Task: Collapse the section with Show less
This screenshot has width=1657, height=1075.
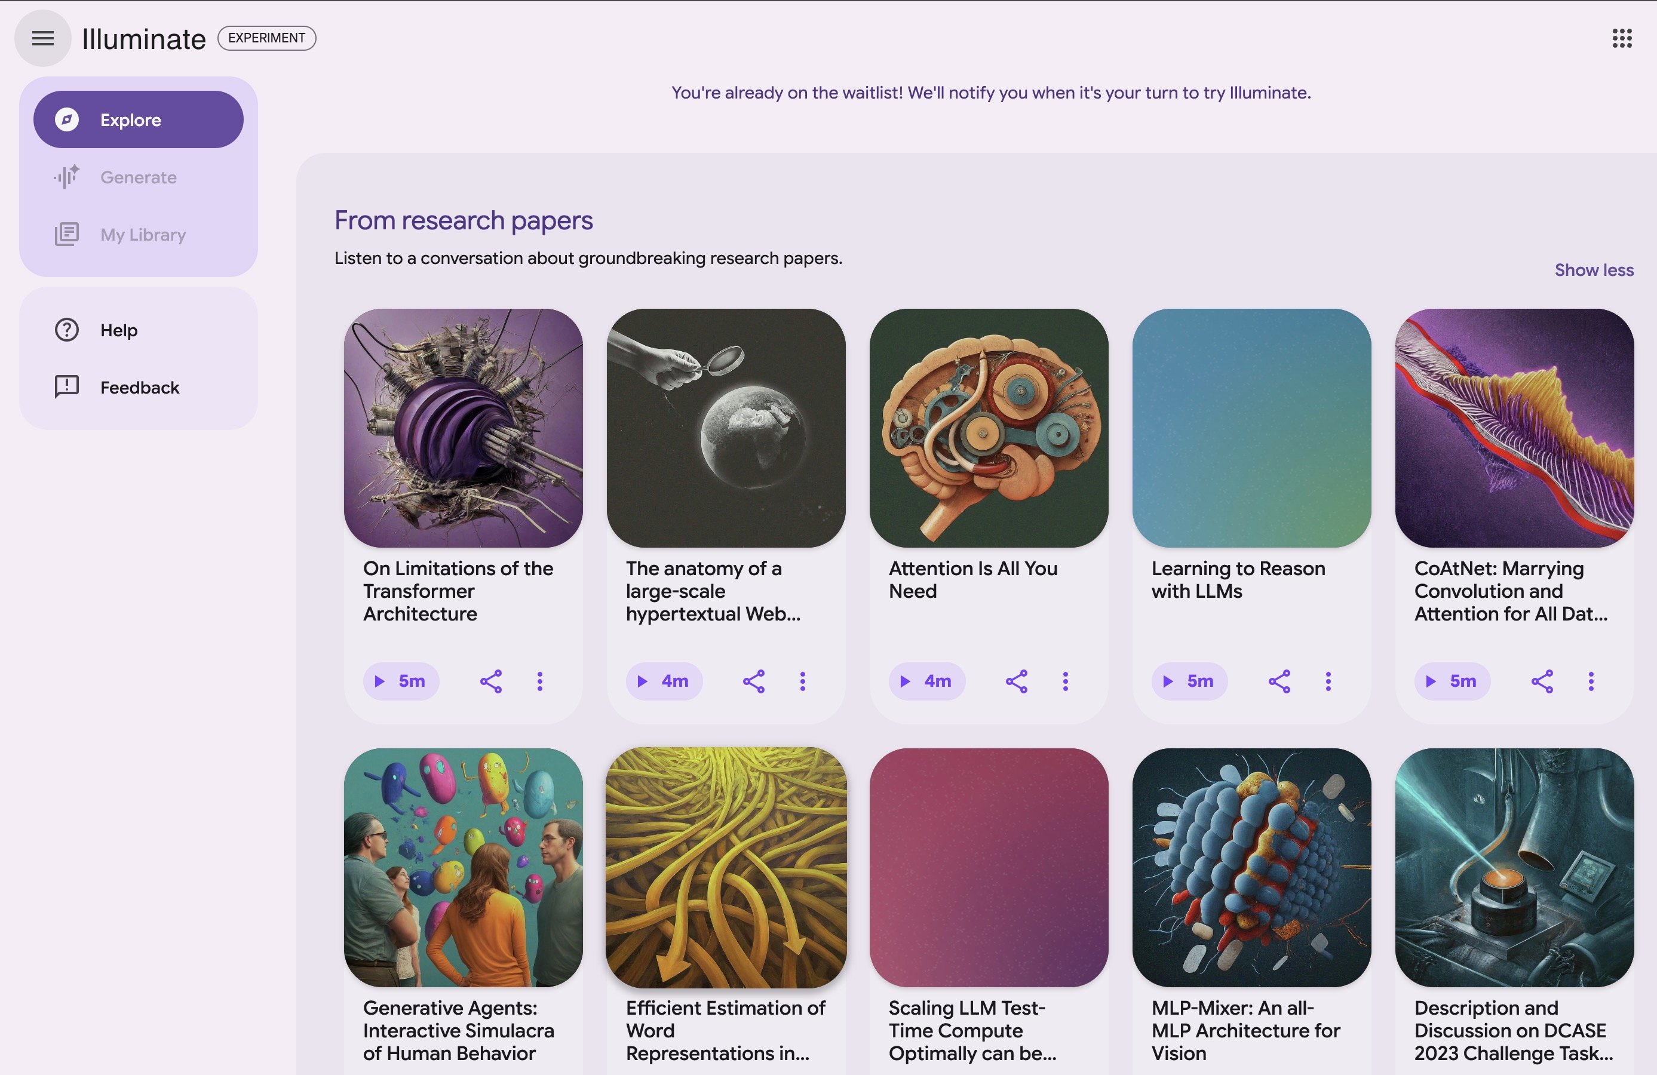Action: tap(1594, 269)
